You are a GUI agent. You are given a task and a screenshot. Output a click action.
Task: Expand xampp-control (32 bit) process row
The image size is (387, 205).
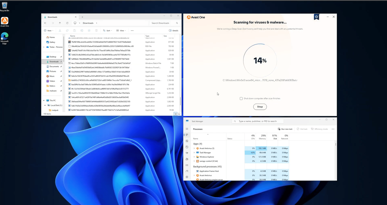point(194,161)
